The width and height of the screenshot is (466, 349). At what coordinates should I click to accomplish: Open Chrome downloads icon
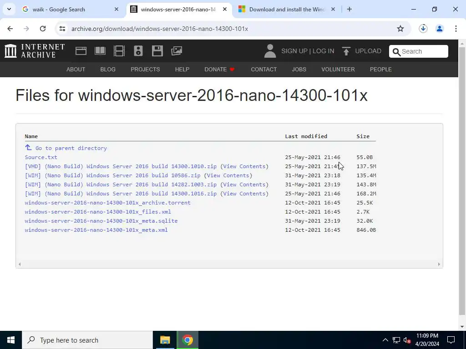pyautogui.click(x=423, y=29)
